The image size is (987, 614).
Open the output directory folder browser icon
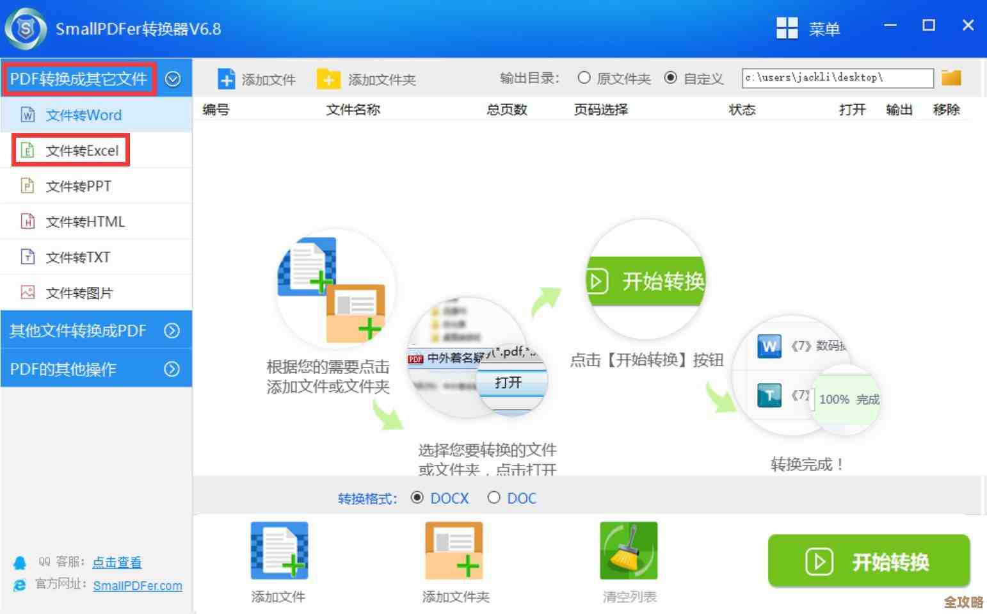pyautogui.click(x=951, y=77)
